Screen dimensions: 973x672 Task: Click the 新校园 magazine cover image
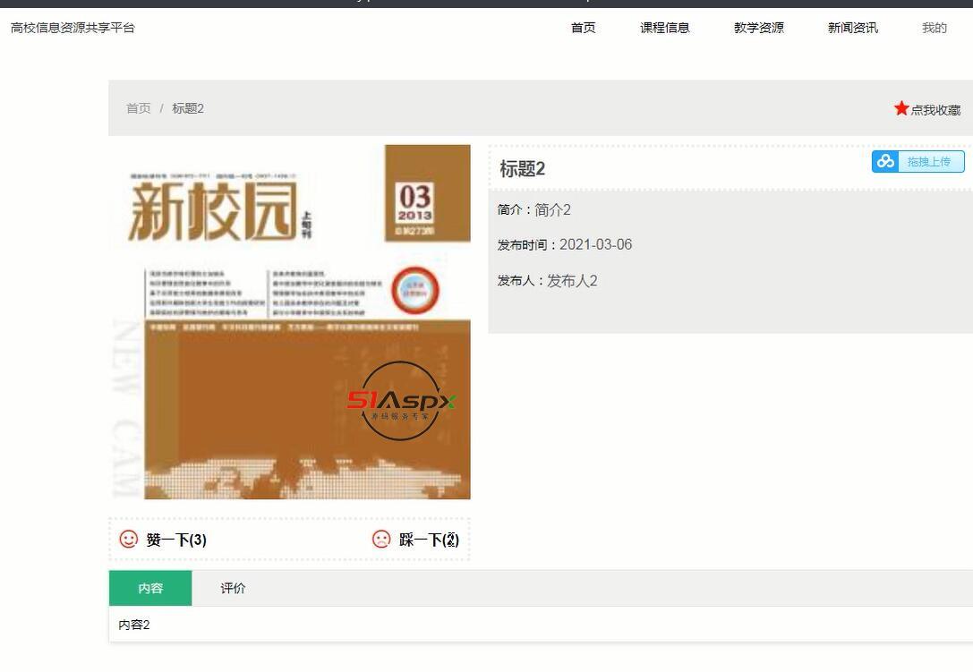[x=290, y=322]
